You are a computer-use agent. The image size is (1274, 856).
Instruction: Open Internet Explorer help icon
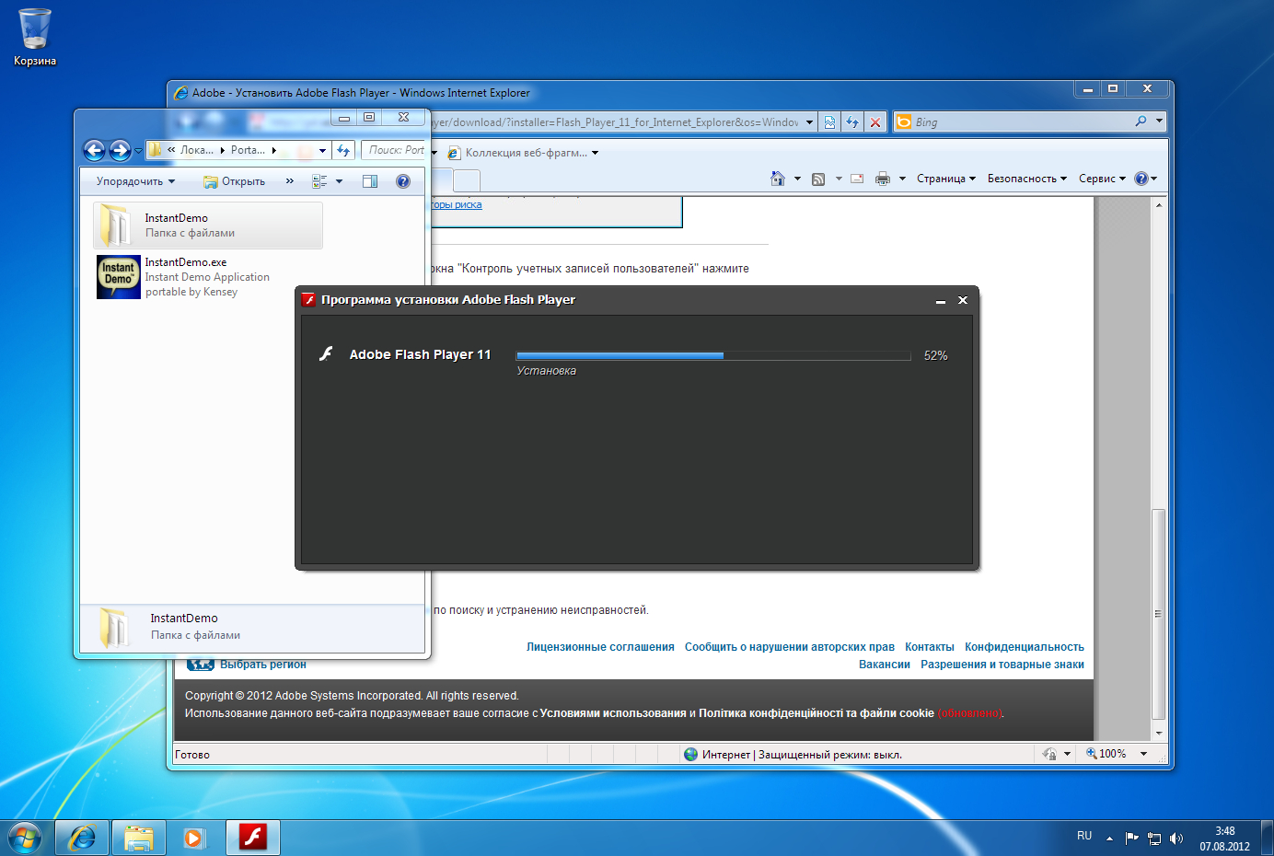pos(1141,179)
